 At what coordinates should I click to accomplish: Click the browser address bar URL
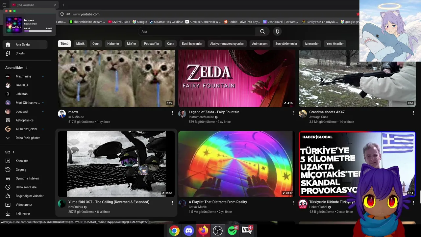tap(86, 14)
